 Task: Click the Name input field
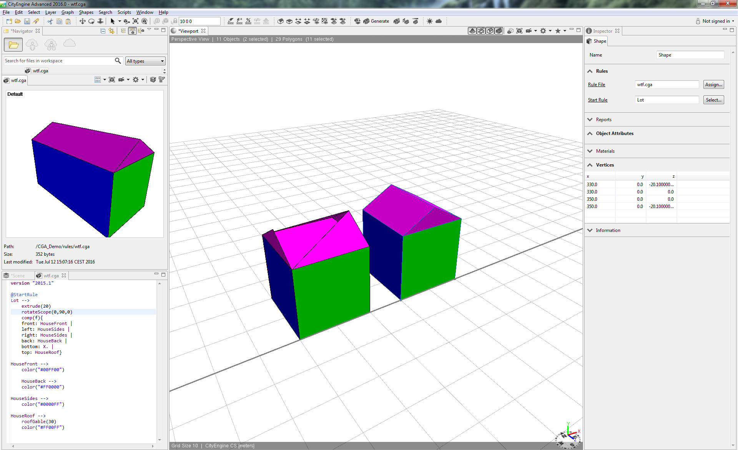[690, 55]
